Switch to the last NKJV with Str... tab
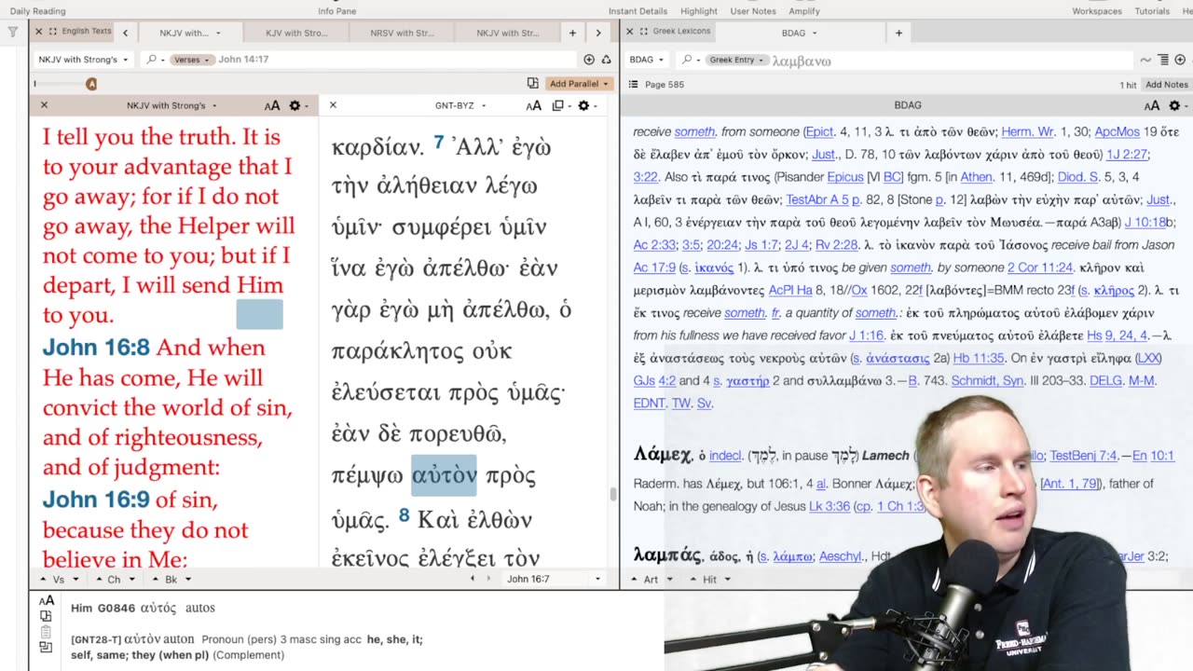 click(508, 33)
